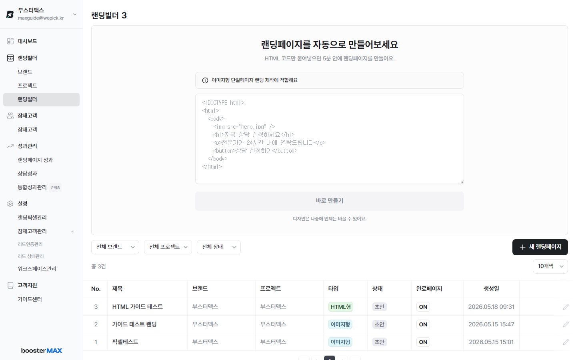Click edit pencil for HTML 가이드 테스트 row
Viewport: 576px width, 360px height.
[x=566, y=307]
